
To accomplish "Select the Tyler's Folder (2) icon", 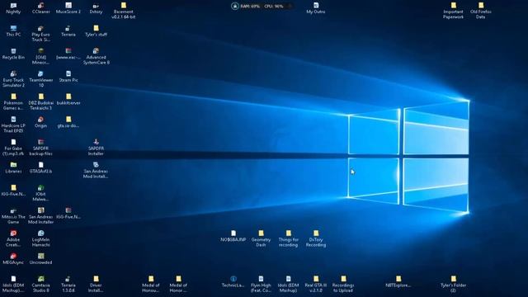I will pyautogui.click(x=454, y=284).
